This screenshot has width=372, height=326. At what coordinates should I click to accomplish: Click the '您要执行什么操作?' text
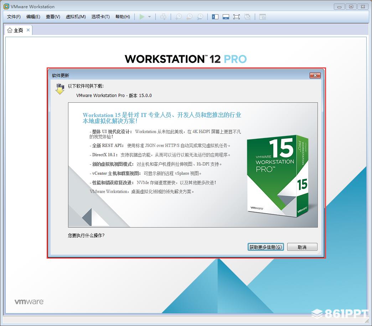coord(86,235)
